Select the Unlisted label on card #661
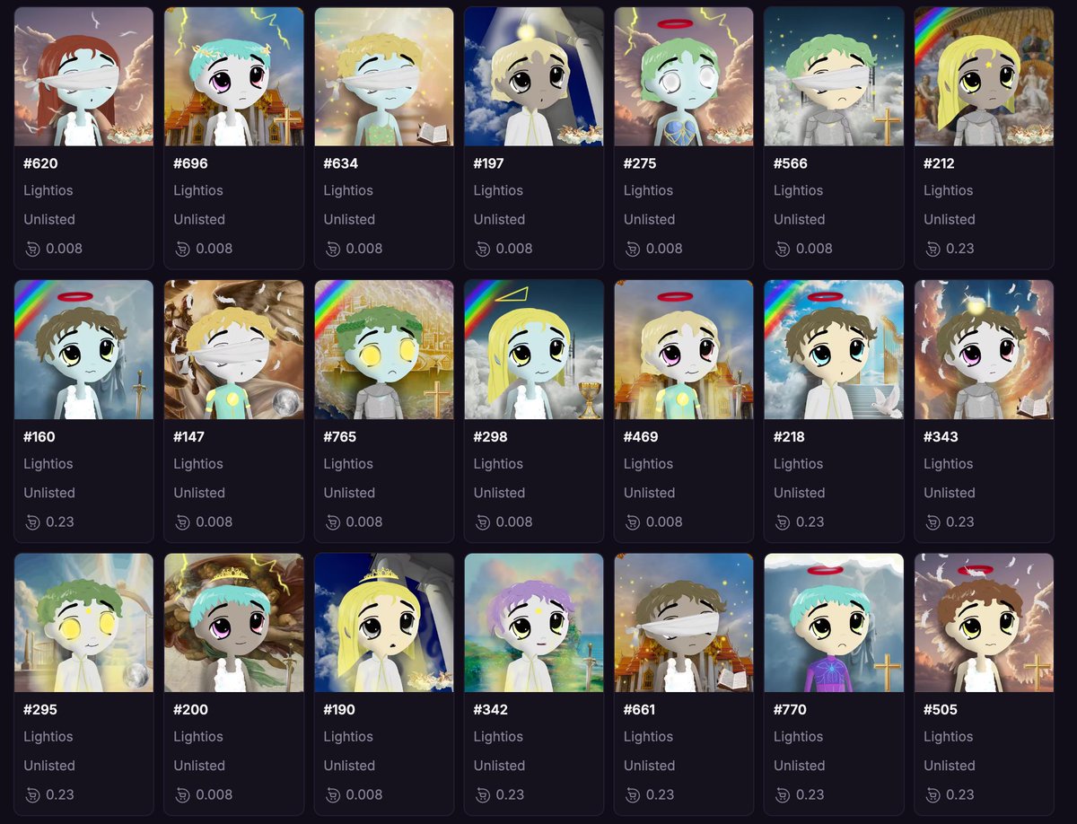Screen dimensions: 1077x824 pos(649,766)
